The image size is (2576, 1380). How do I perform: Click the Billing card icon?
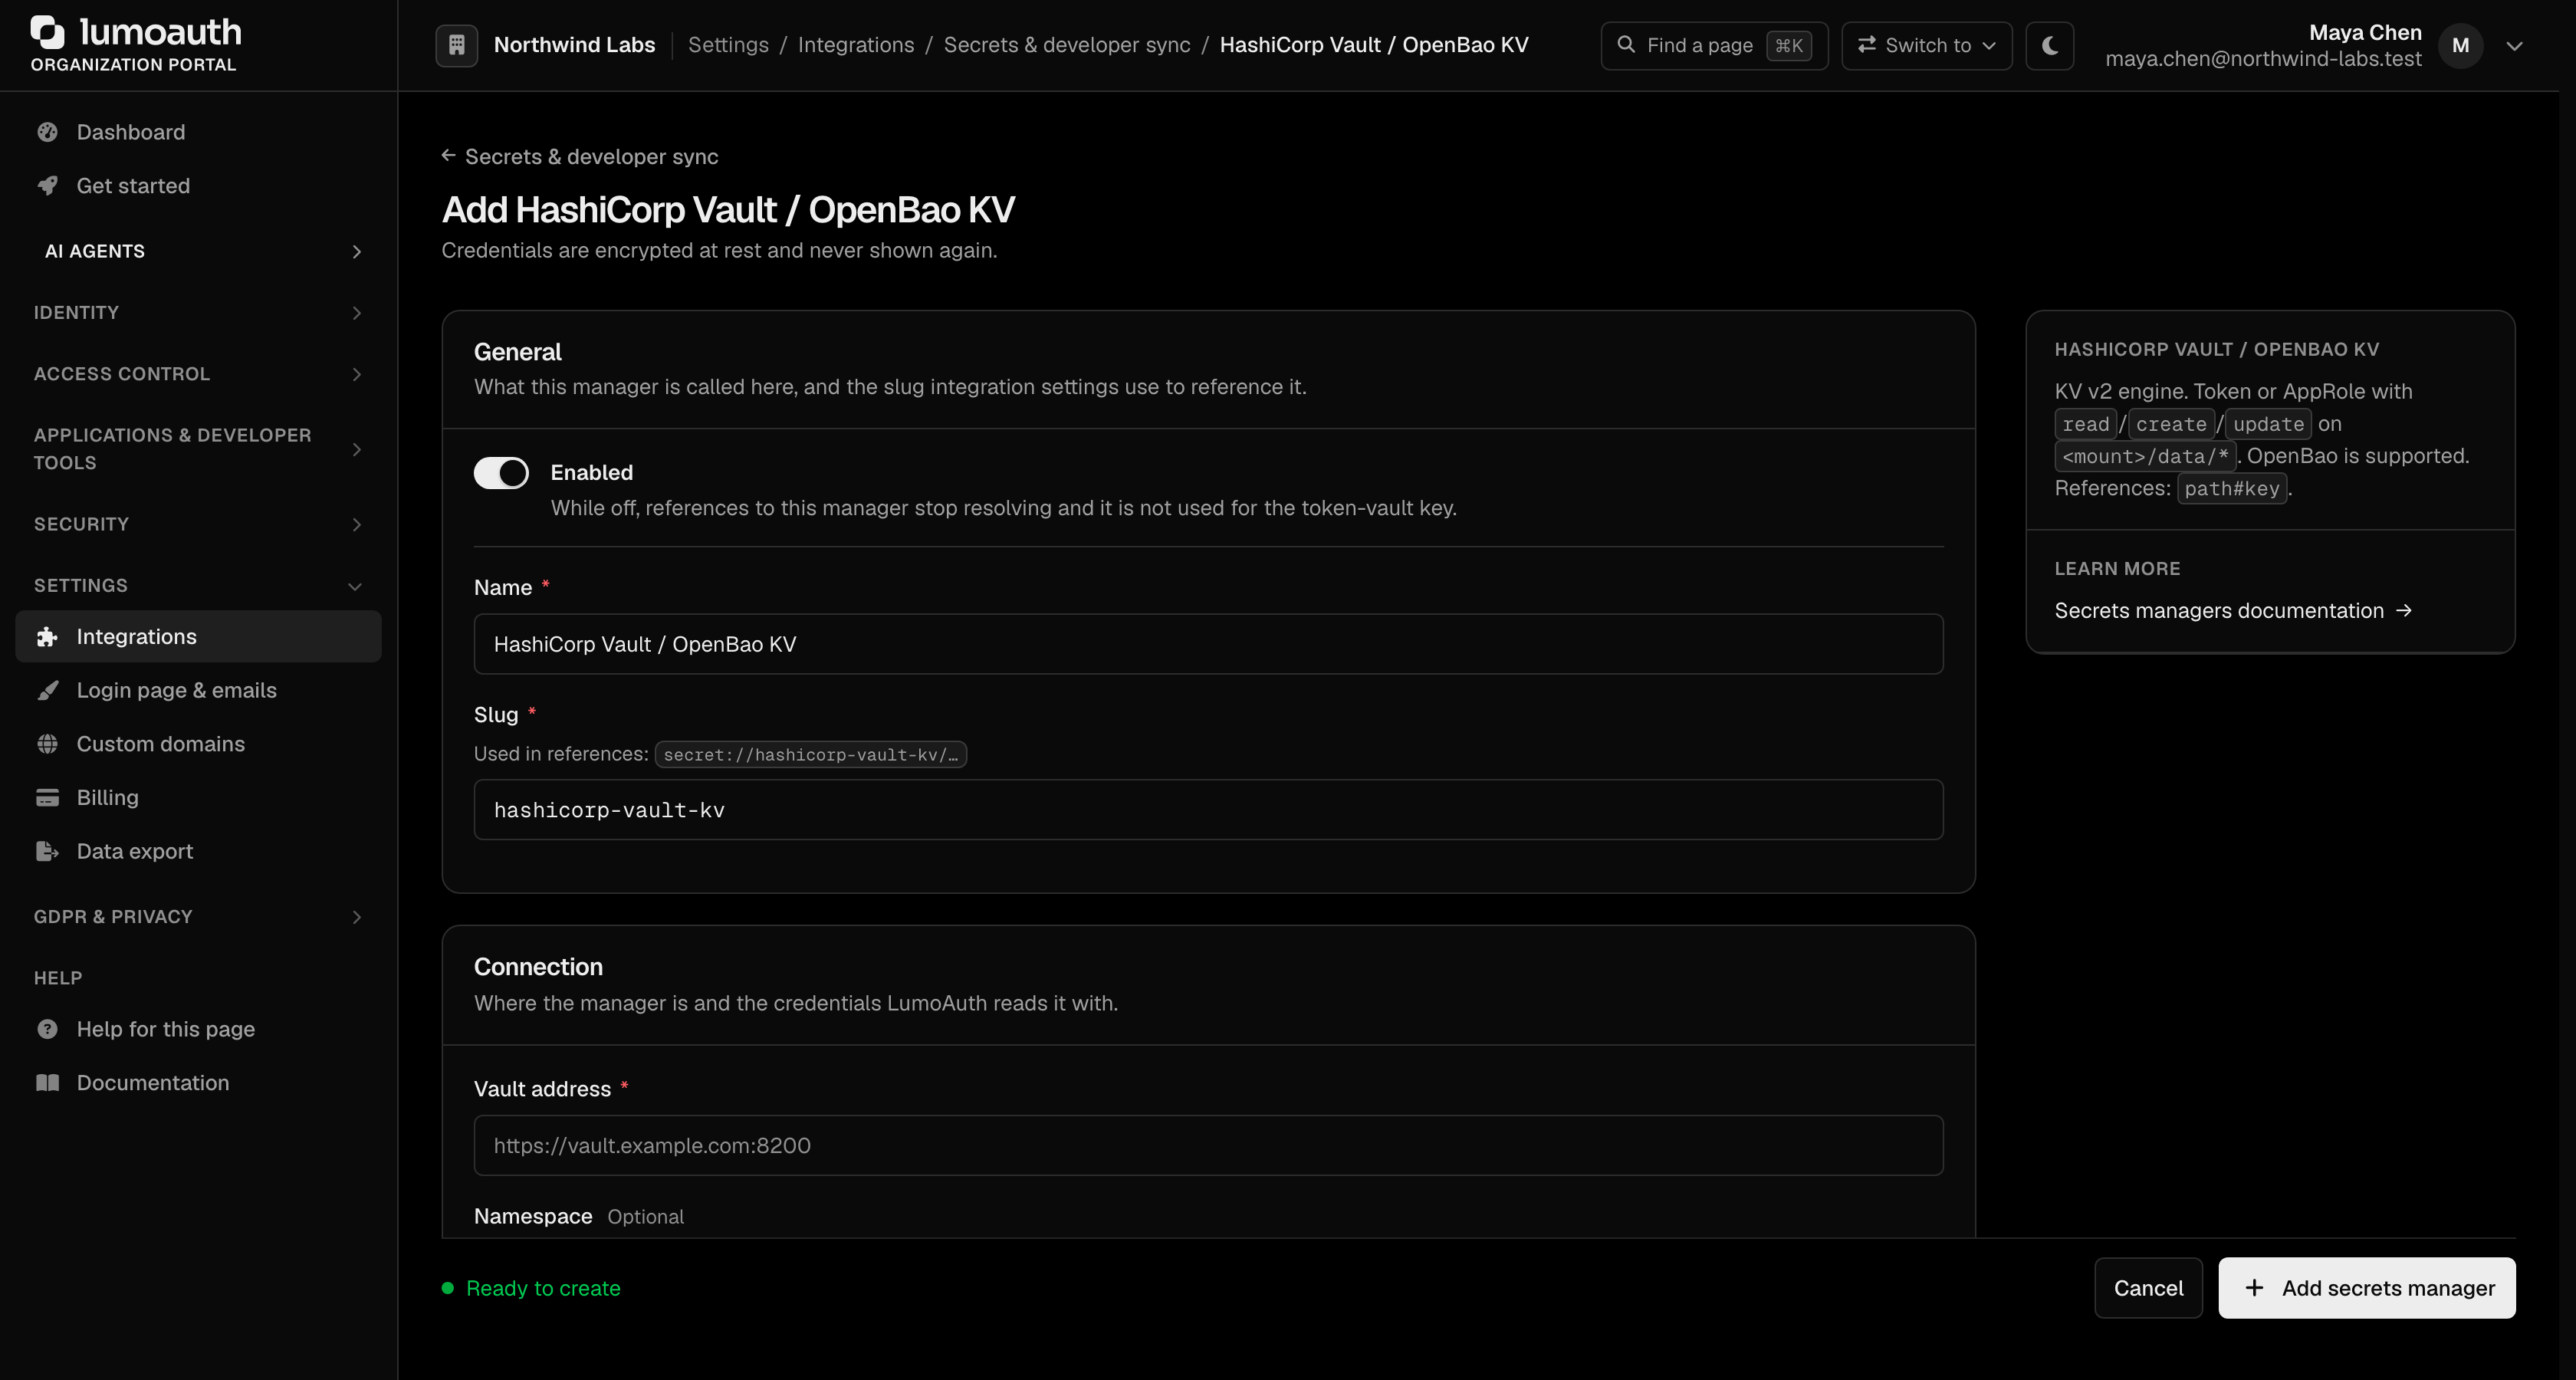coord(47,798)
